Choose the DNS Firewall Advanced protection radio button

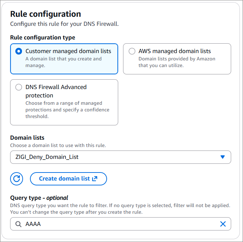click(x=18, y=87)
